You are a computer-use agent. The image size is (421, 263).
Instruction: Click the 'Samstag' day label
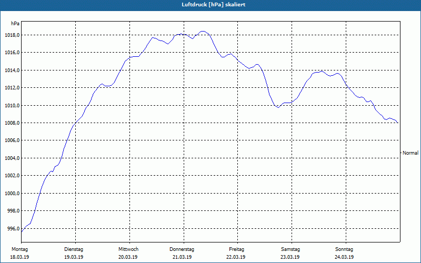click(290, 249)
